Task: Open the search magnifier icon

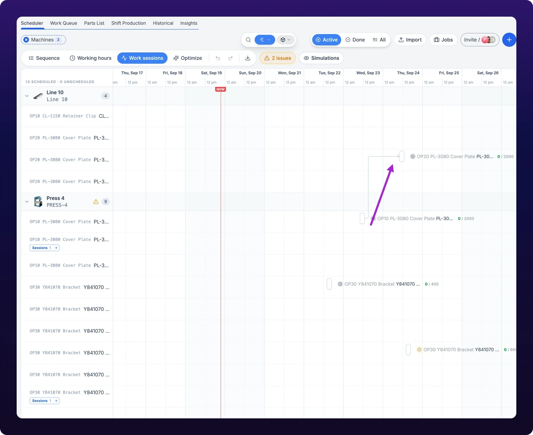Action: 248,40
